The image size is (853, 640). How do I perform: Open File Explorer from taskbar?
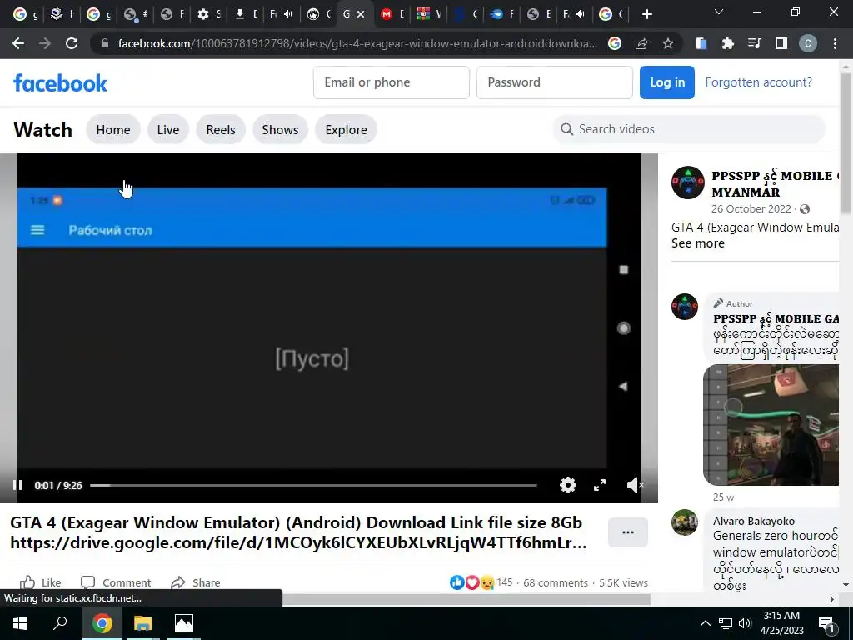tap(142, 623)
